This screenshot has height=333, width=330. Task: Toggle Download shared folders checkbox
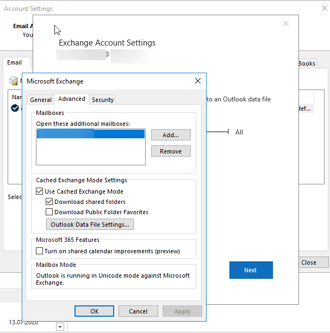(49, 202)
